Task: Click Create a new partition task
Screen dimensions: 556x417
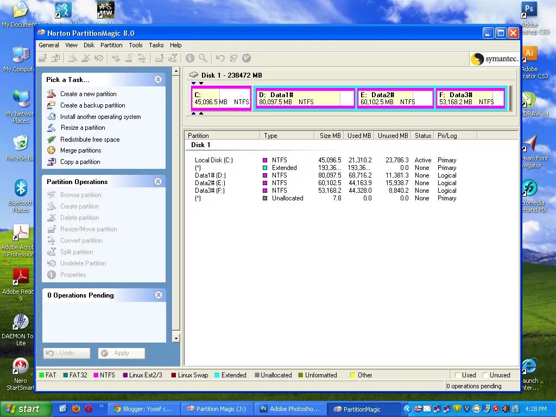Action: 89,94
